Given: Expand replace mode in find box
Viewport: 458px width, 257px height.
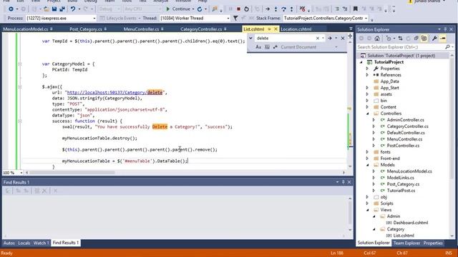Looking at the screenshot, I should (250, 38).
